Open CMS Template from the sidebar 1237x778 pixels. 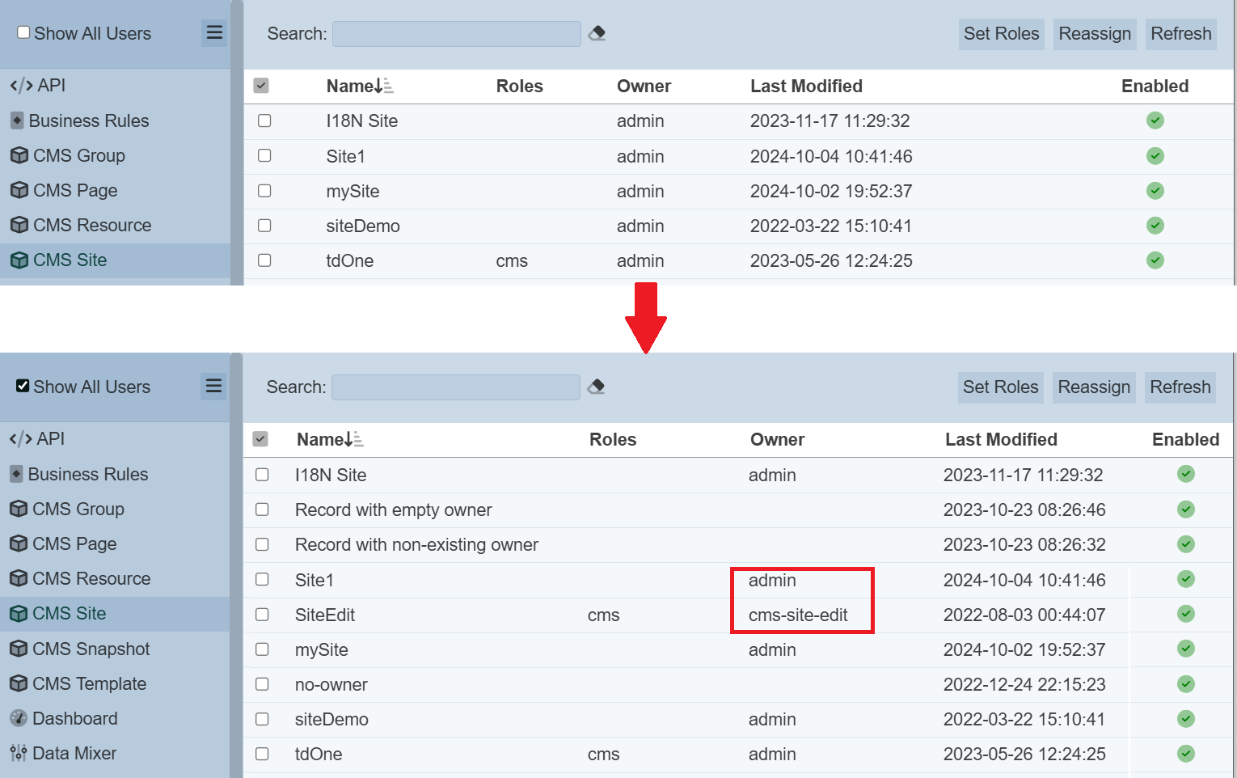pyautogui.click(x=89, y=683)
